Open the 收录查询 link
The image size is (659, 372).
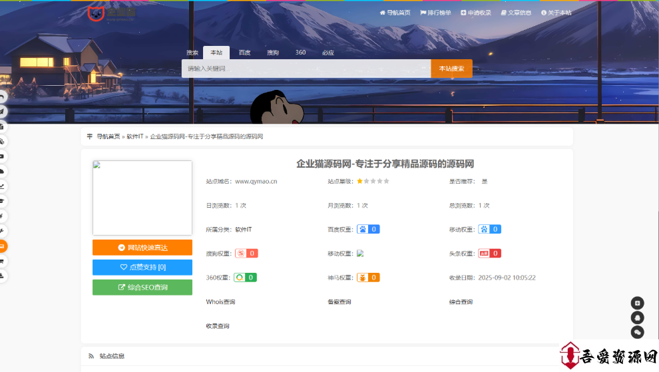[x=218, y=326]
